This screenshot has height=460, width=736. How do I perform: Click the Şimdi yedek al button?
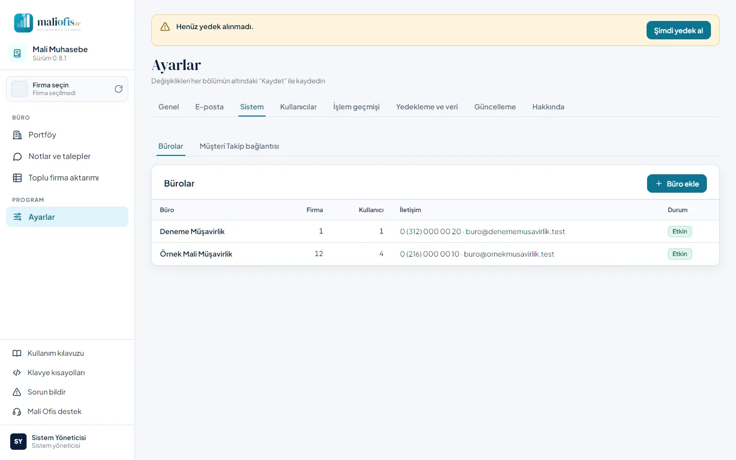point(679,30)
